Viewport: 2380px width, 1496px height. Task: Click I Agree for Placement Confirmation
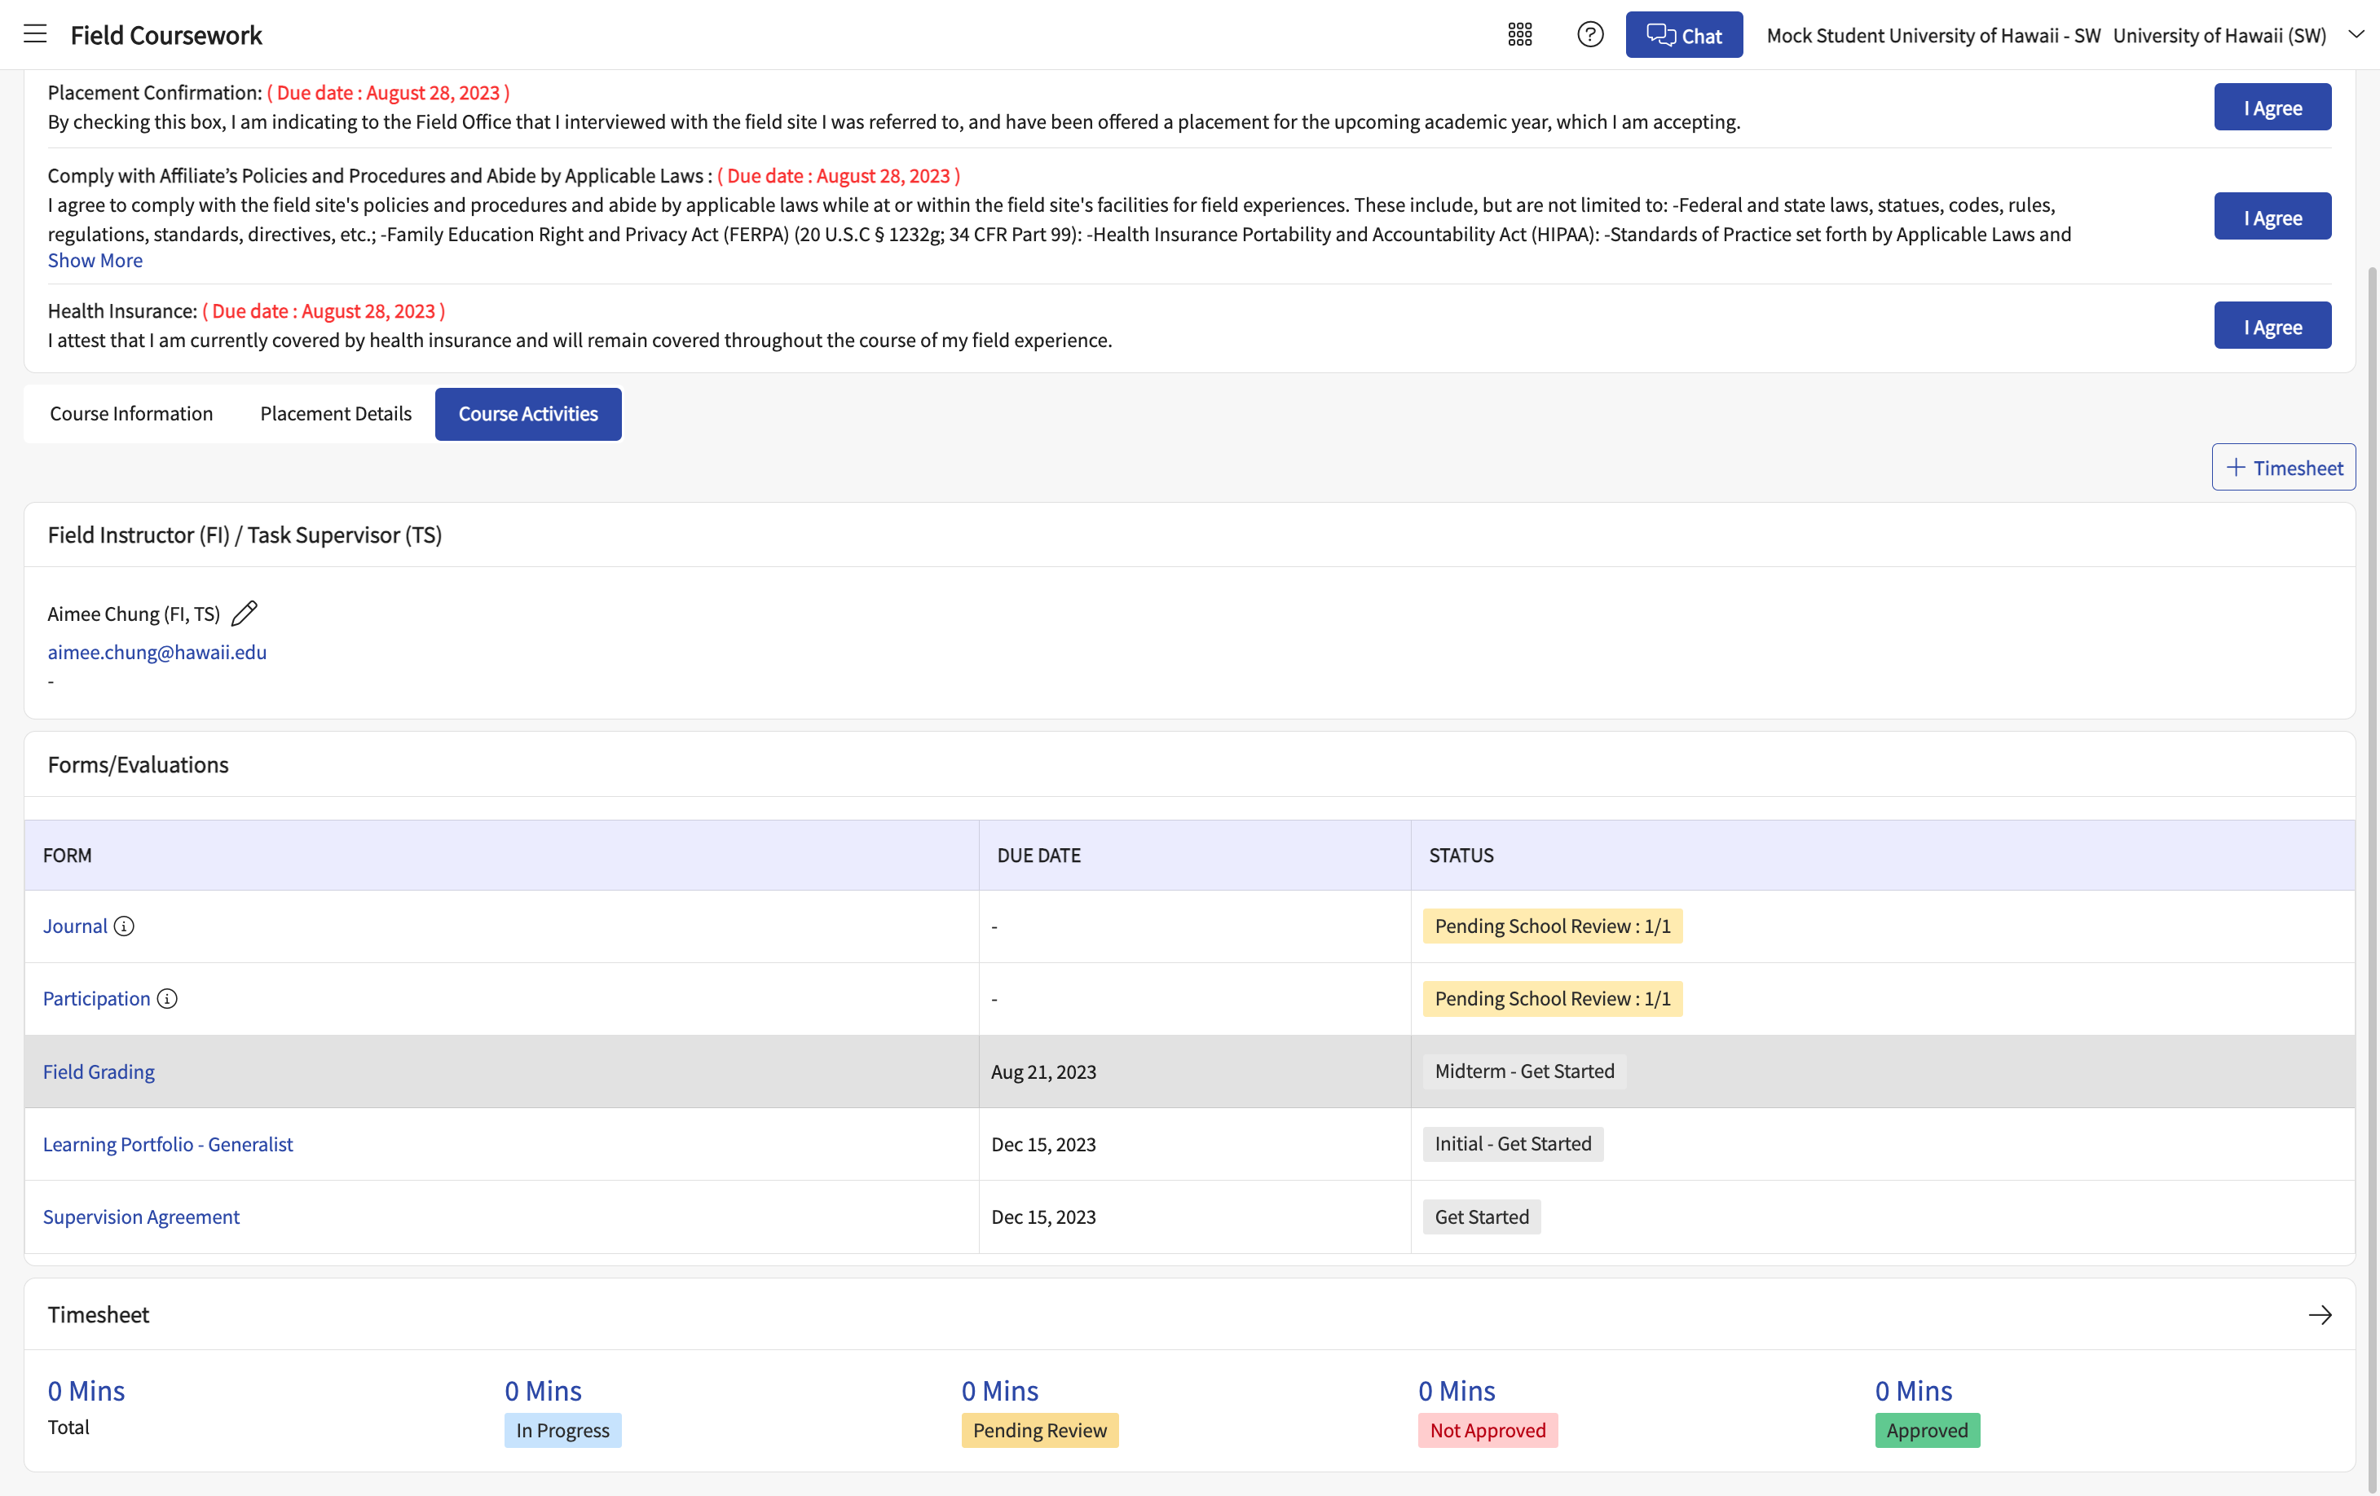click(2272, 108)
